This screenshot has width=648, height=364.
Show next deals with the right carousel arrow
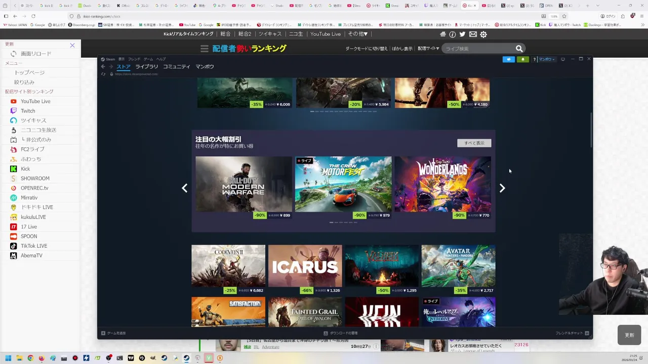(x=502, y=188)
